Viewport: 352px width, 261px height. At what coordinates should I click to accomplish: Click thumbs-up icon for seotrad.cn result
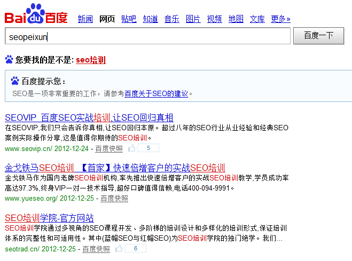point(120,249)
